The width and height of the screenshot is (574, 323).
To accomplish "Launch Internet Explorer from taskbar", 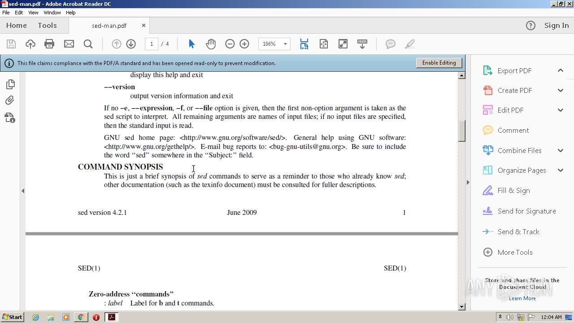I will click(x=35, y=317).
